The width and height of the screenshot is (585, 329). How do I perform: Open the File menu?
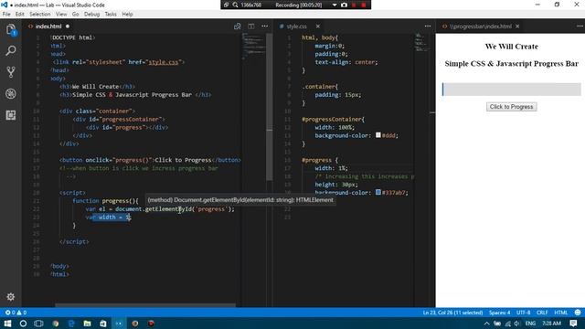click(x=6, y=15)
